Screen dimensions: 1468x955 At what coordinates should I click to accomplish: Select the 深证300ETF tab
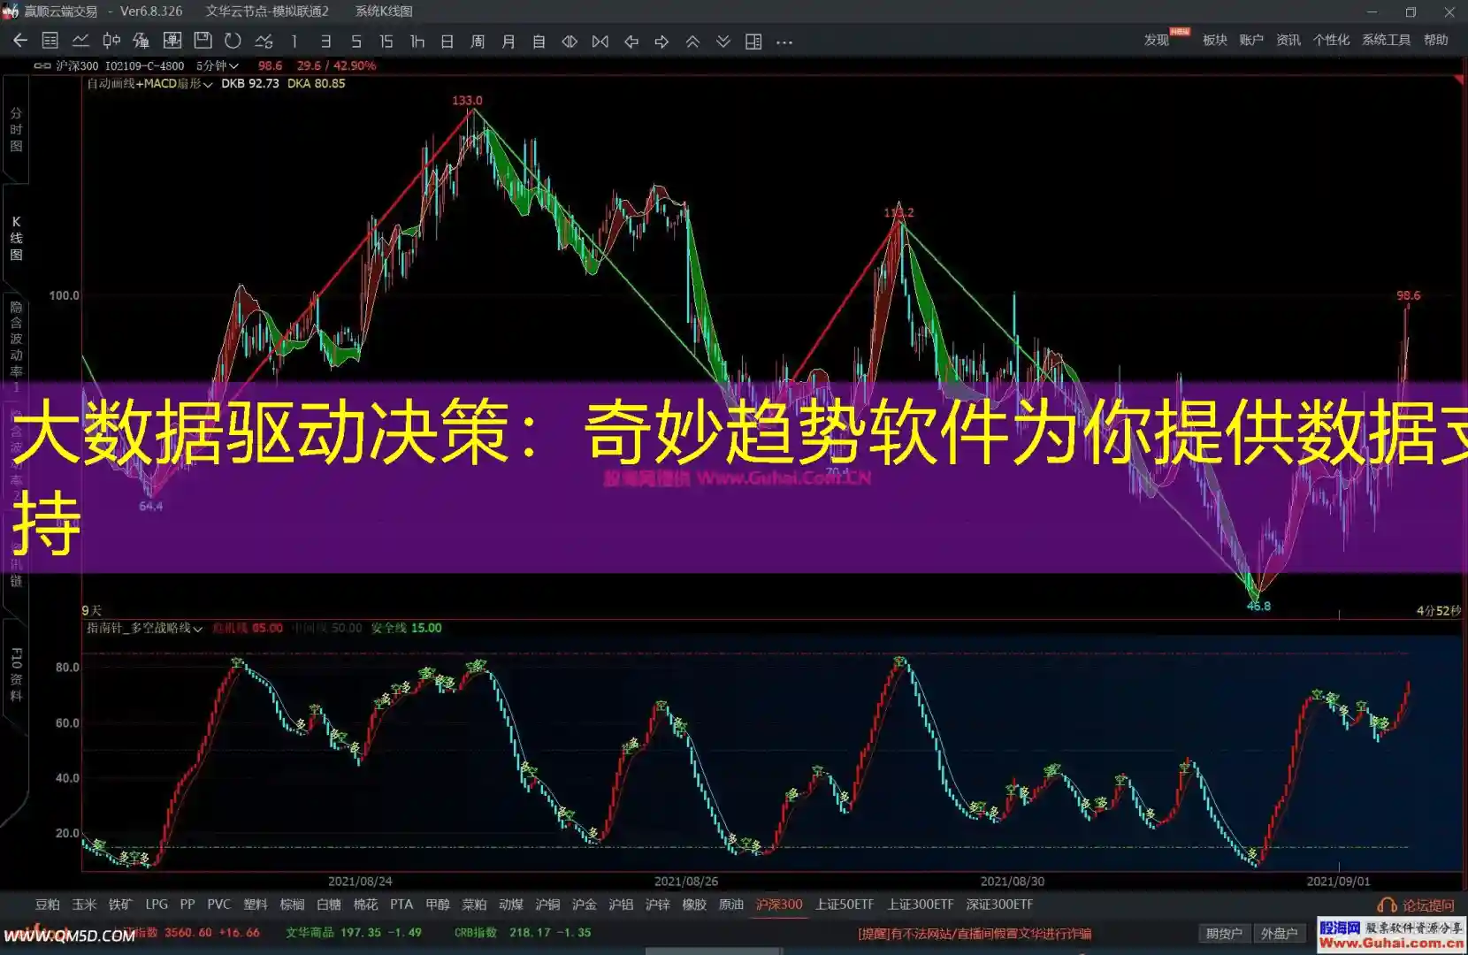click(x=999, y=905)
